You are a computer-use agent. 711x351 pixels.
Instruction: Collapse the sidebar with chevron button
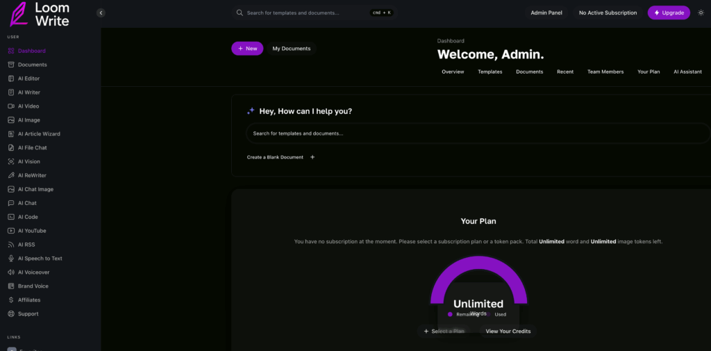(x=101, y=13)
